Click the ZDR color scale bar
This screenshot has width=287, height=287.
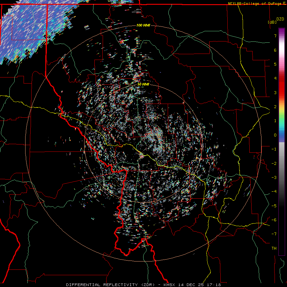282,142
